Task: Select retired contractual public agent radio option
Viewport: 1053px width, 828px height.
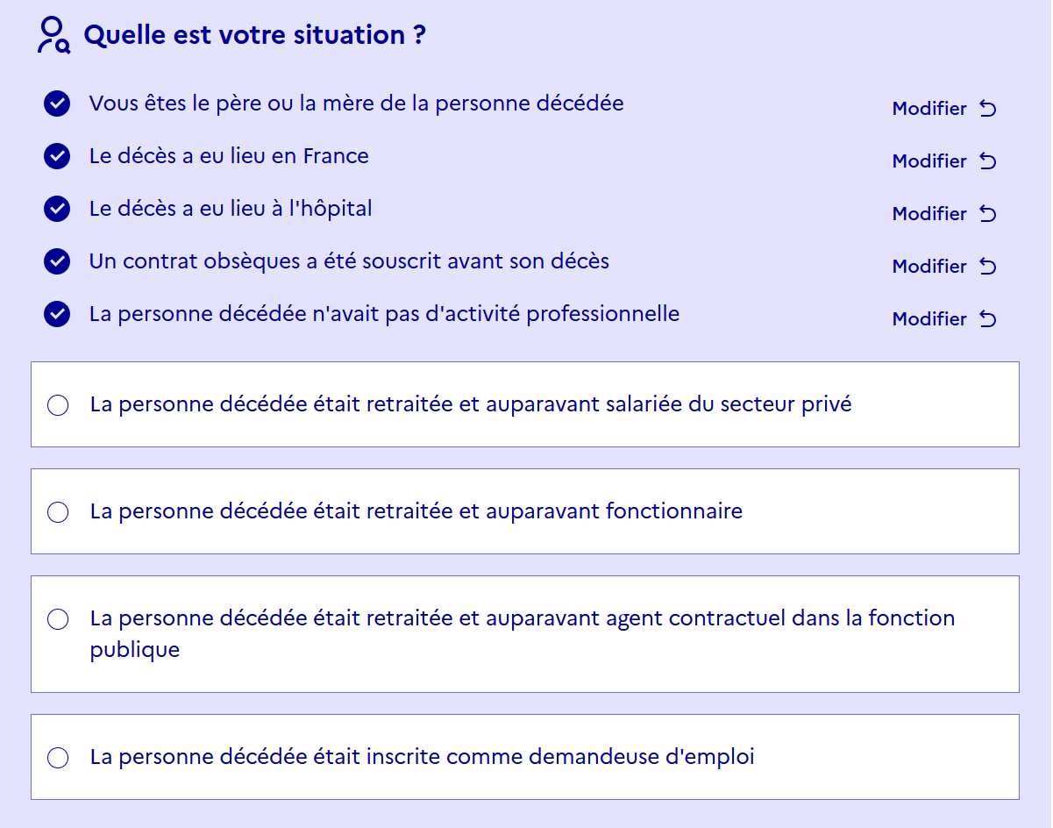Action: 58,619
